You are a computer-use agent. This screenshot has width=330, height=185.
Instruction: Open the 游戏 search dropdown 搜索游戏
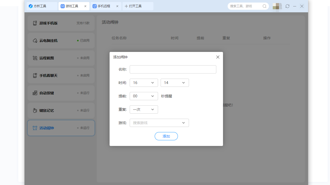click(x=159, y=123)
